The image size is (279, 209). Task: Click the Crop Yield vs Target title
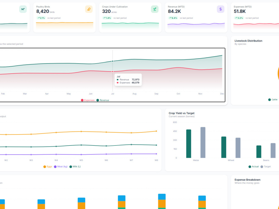pyautogui.click(x=182, y=113)
